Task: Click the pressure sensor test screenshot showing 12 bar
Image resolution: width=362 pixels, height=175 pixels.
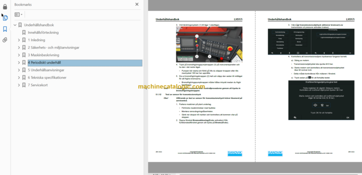Action: pyautogui.click(x=321, y=100)
